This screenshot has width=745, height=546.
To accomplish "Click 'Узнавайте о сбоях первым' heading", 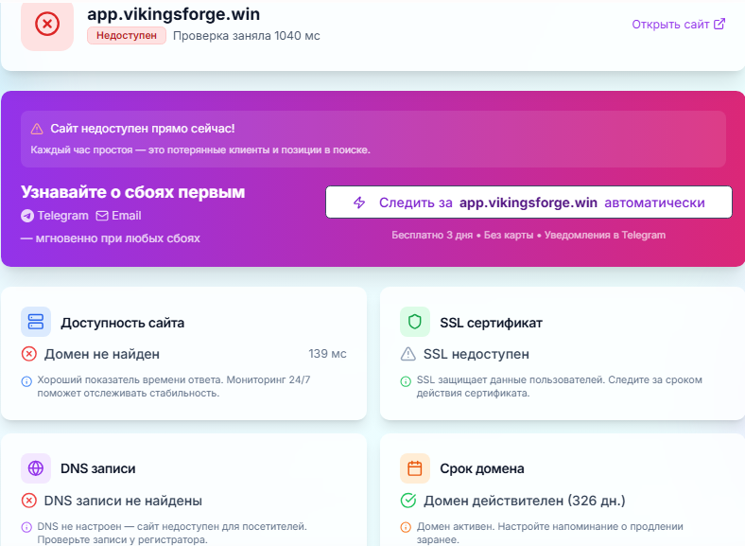I will pyautogui.click(x=133, y=192).
